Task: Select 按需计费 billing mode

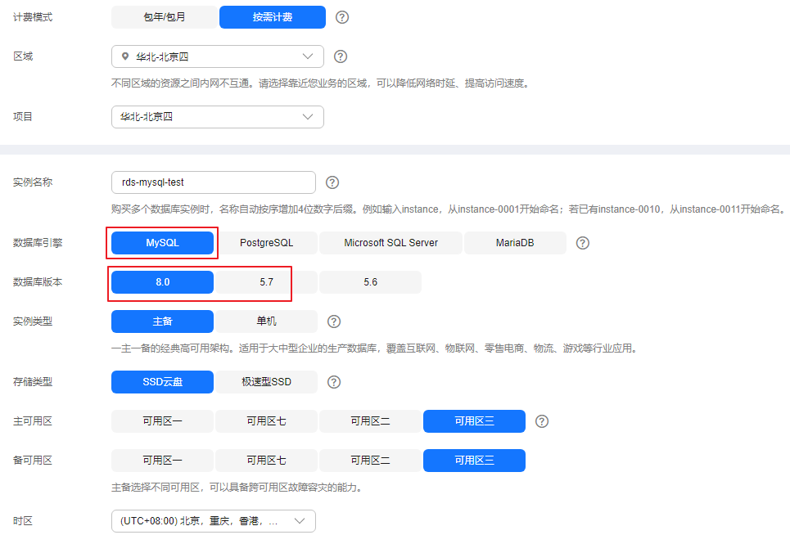Action: coord(273,17)
